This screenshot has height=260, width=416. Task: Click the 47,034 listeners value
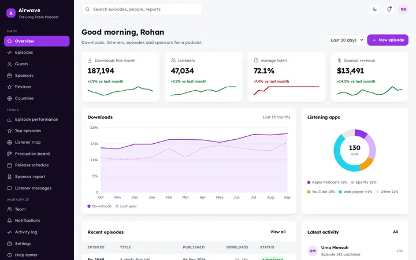point(182,71)
